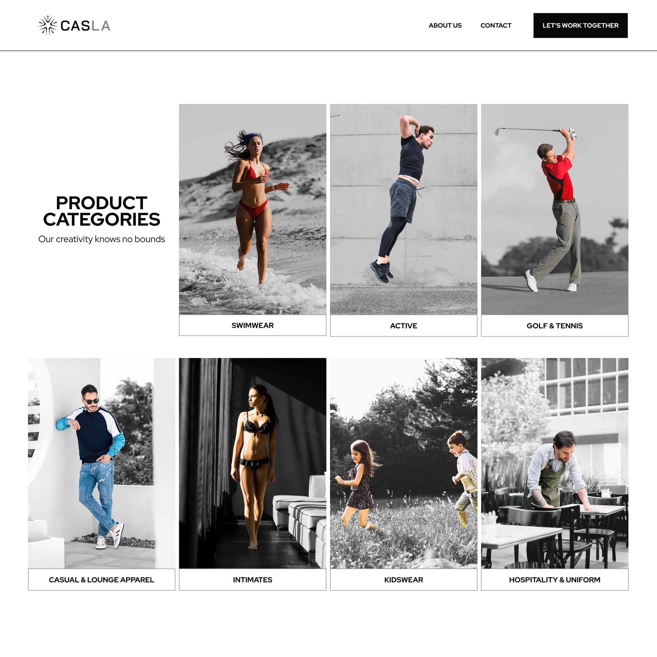Click the Product Categories heading
This screenshot has height=657, width=657.
pos(102,211)
